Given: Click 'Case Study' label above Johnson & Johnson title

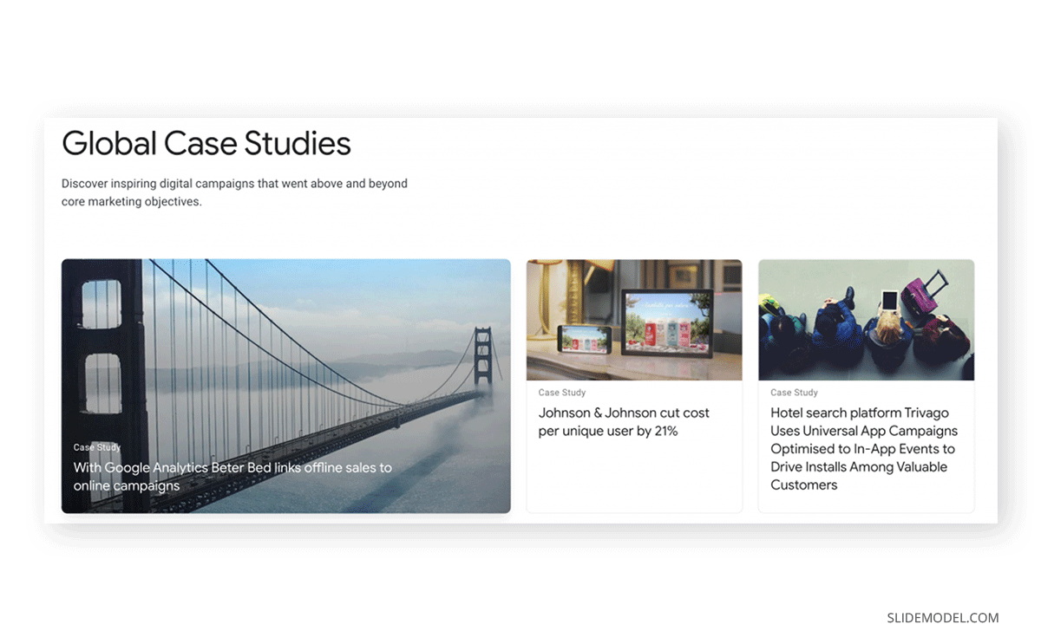Looking at the screenshot, I should pyautogui.click(x=562, y=393).
